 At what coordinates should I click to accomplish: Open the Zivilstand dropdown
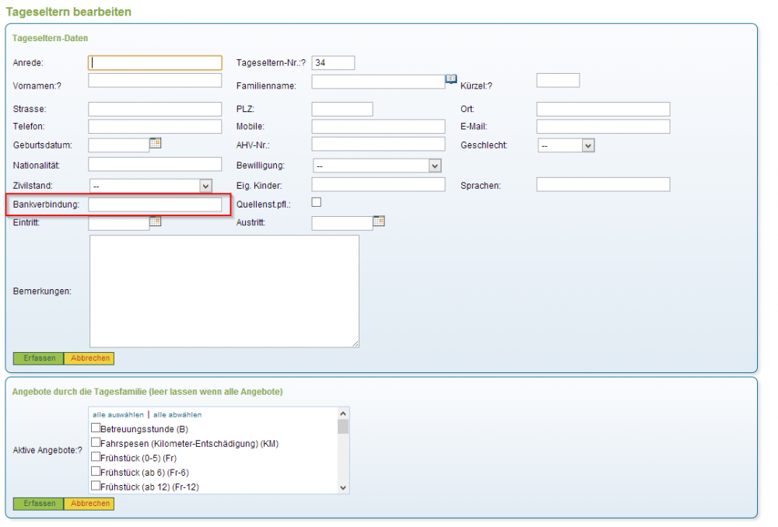(x=205, y=186)
